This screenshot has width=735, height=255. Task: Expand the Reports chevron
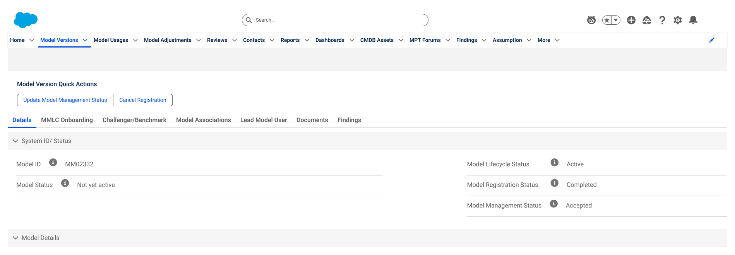(307, 40)
